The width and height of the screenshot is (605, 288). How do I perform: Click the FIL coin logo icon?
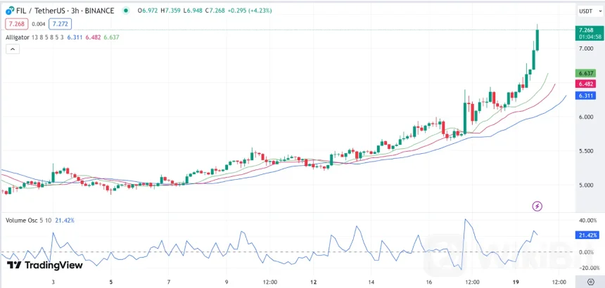click(10, 11)
